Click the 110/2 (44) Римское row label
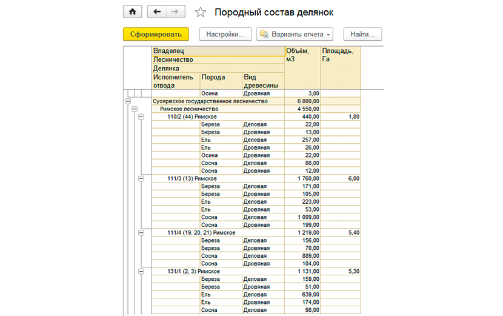This screenshot has height=316, width=503. tap(192, 116)
